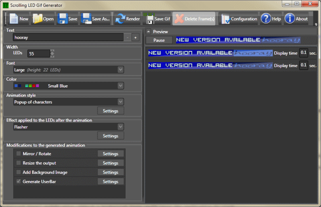Screen dimensions: 321x207
Task: Open the Color dropdown showing Small Blue
Action: click(x=120, y=86)
